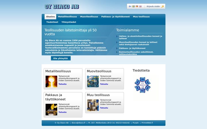Click Tutustu in the Pakkaus ja täyttökoneet card
Image resolution: width=207 pixels, height=129 pixels.
tap(62, 112)
